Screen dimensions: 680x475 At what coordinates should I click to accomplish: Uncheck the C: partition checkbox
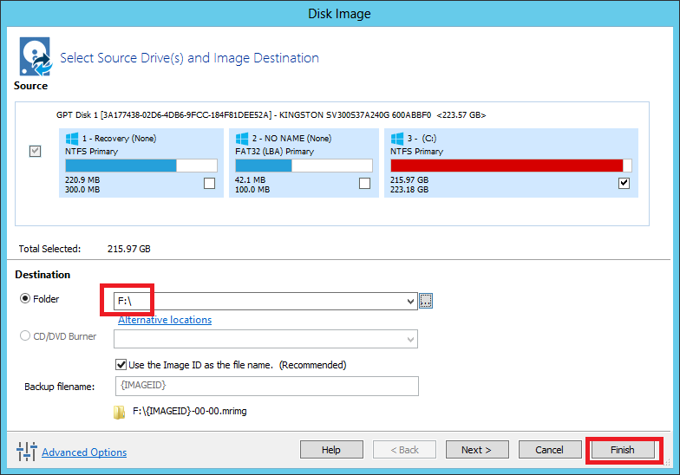624,183
